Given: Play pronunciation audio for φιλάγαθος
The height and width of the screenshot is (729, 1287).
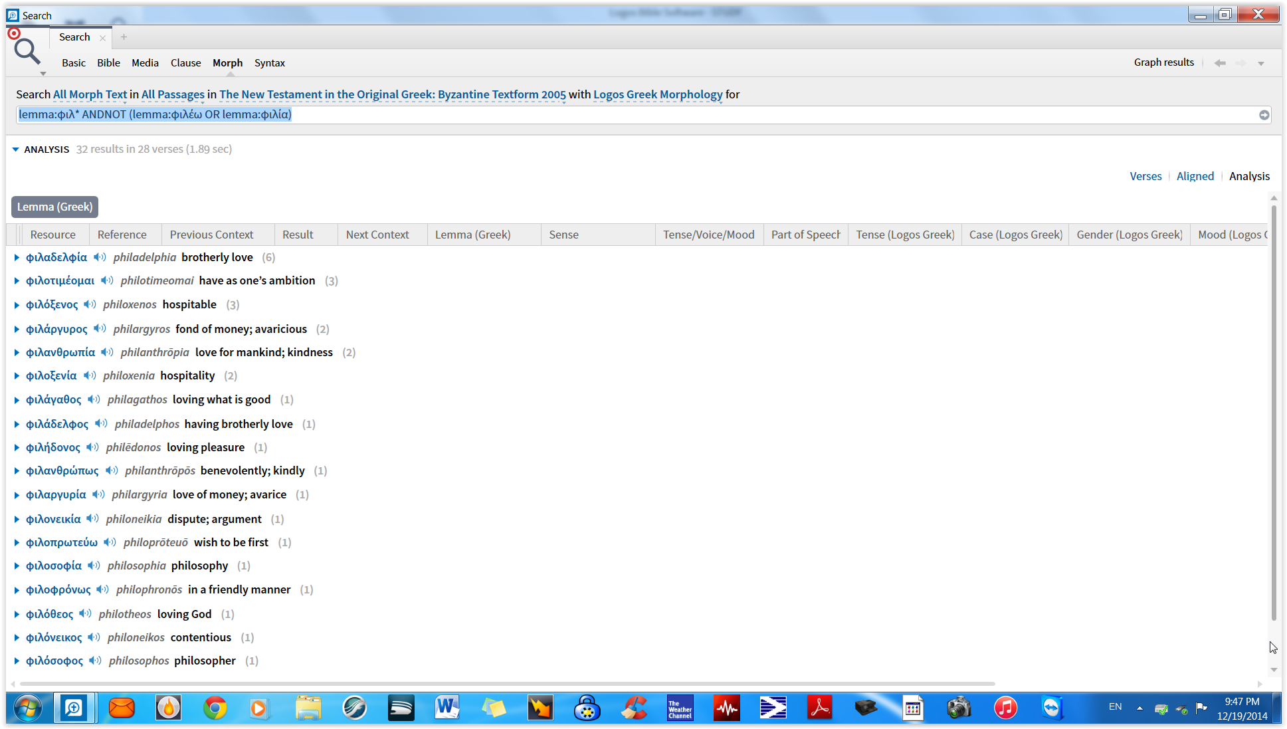Looking at the screenshot, I should (x=94, y=399).
